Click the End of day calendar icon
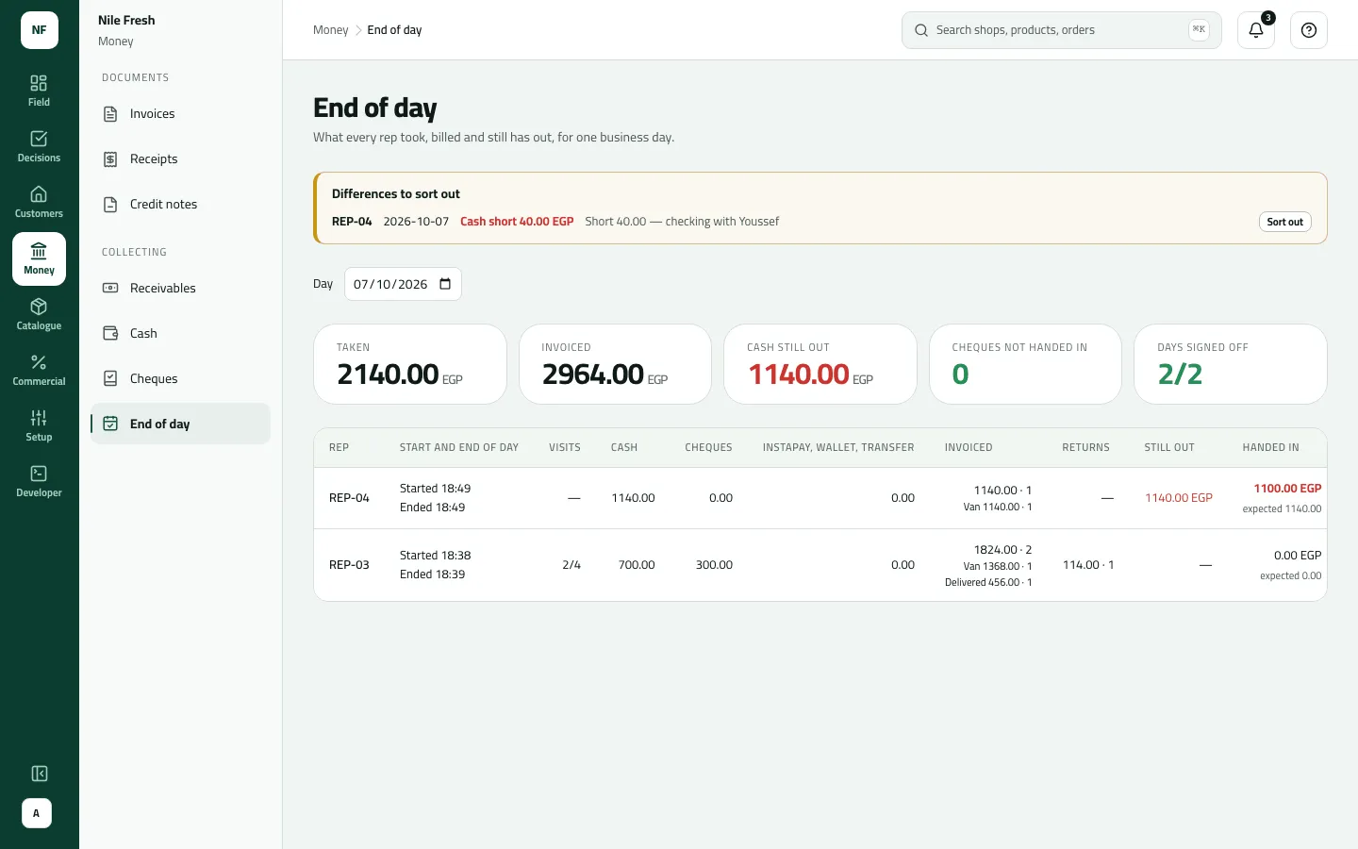This screenshot has width=1358, height=849. [110, 424]
